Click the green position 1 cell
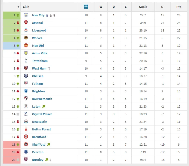189x166 pixels. point(11,15)
